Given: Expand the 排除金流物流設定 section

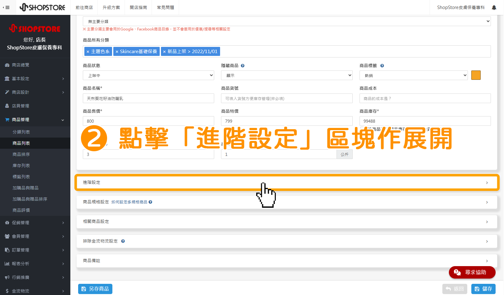Looking at the screenshot, I should pos(287,241).
